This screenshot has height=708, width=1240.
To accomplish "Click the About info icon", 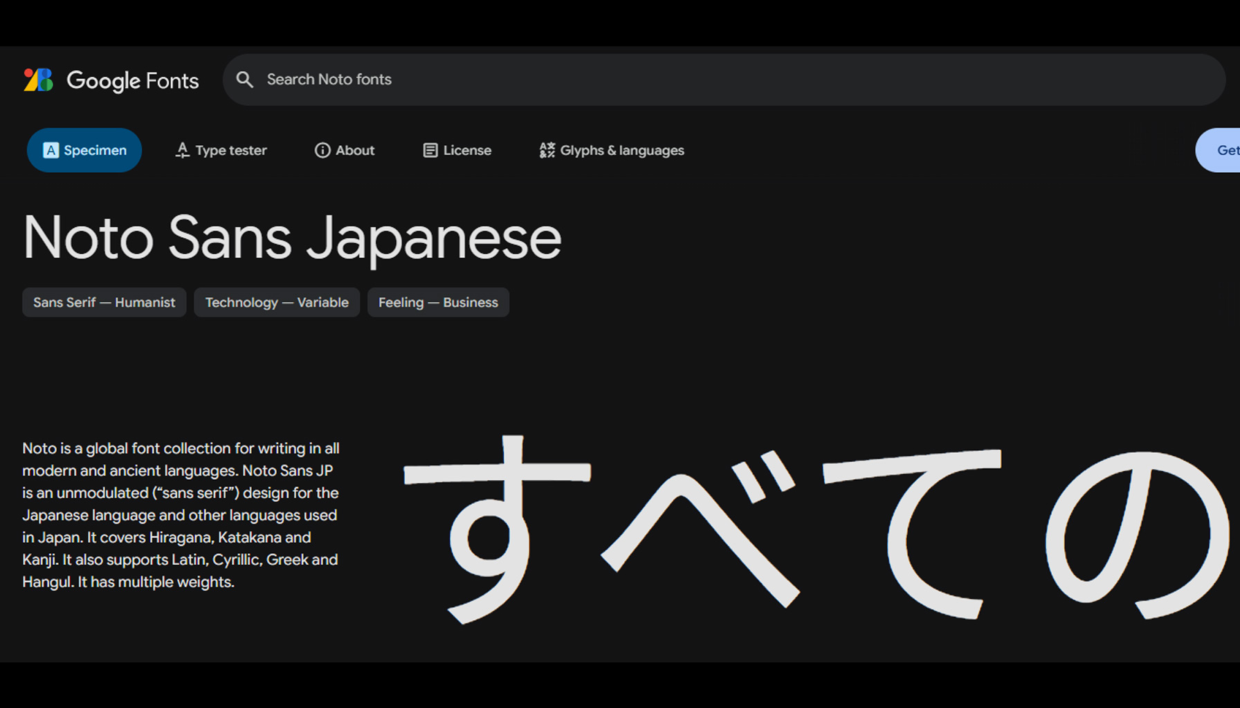I will [322, 150].
